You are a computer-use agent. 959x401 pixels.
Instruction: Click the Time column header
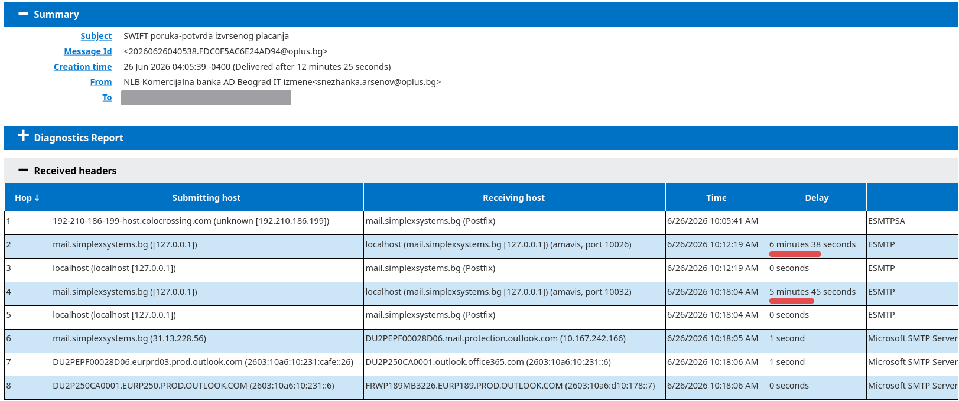[x=717, y=198]
